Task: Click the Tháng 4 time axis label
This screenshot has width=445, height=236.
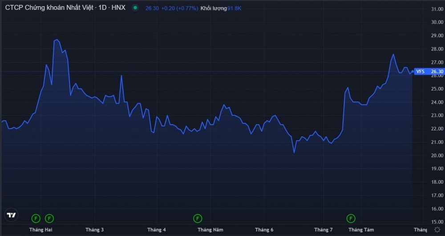Action: (157, 230)
